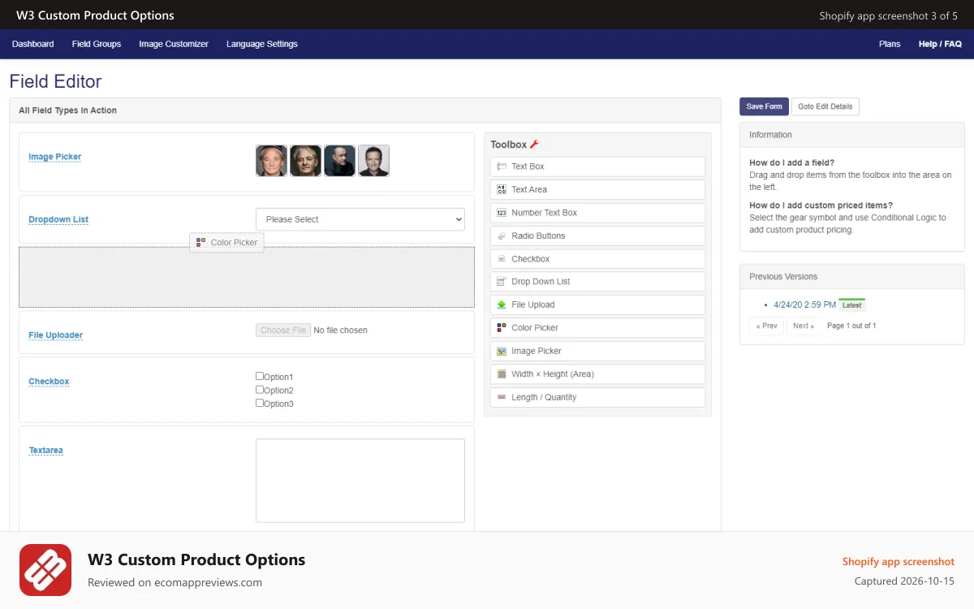Screen dimensions: 974x609
Task: Click the Number Text Box icon
Action: click(502, 213)
